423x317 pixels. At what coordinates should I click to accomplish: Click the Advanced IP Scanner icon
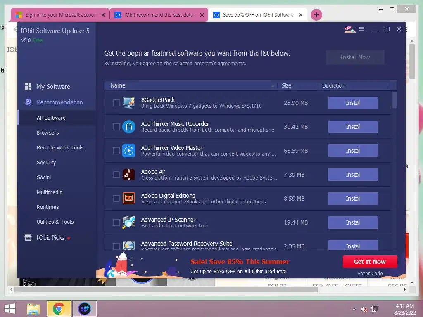[129, 222]
